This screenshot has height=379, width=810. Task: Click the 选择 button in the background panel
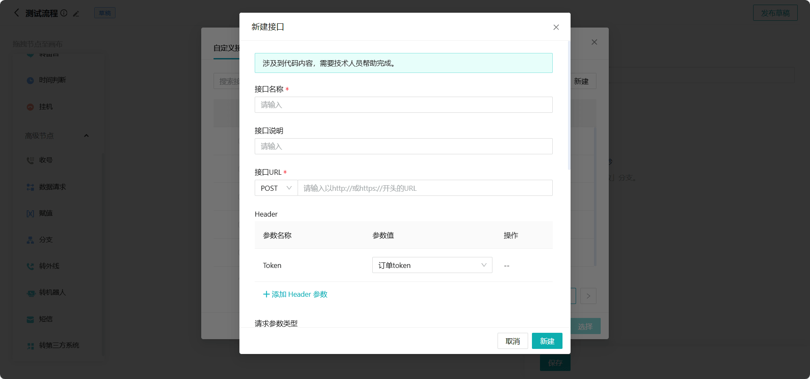click(585, 326)
